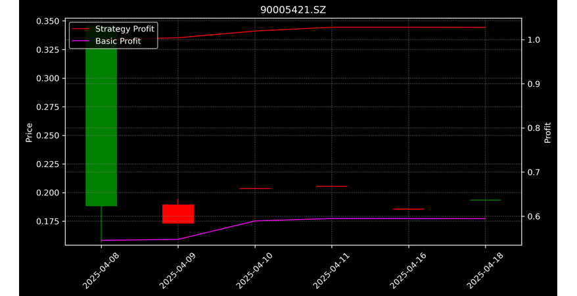Click the 0.7 profit tick label
Image resolution: width=577 pixels, height=296 pixels.
tap(533, 172)
